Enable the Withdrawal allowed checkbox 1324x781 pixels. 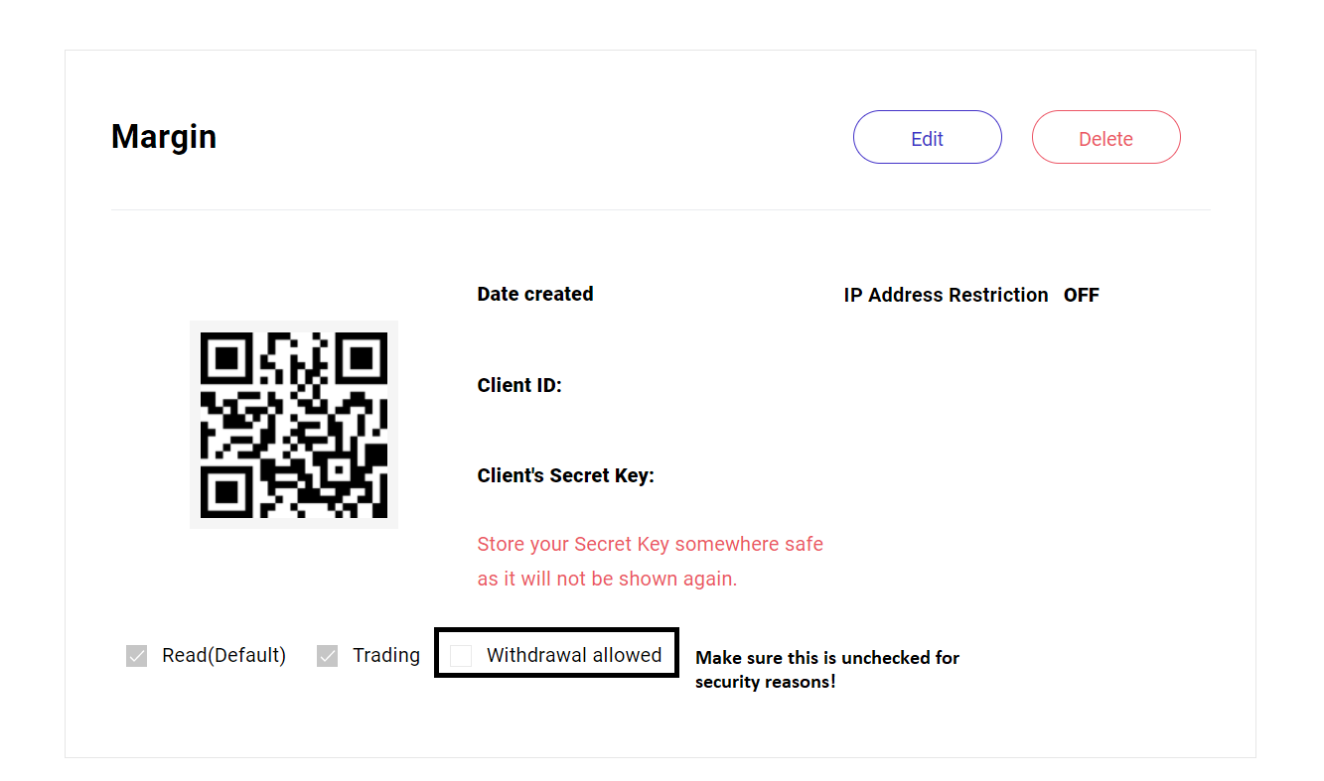(461, 656)
